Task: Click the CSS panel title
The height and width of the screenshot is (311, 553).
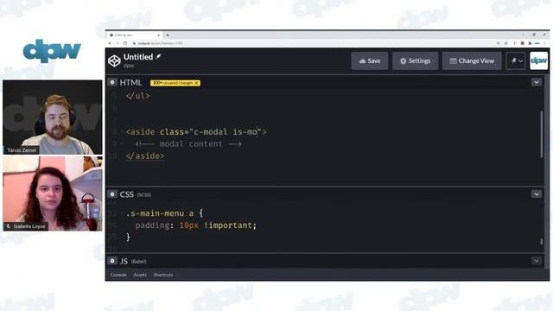Action: coord(127,194)
